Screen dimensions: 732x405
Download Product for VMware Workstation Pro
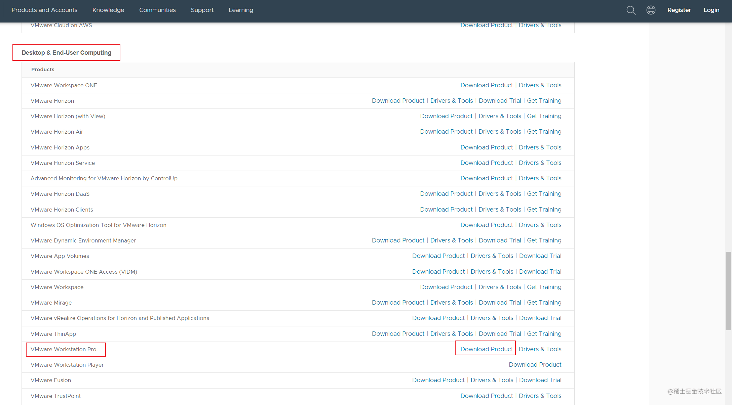(x=486, y=349)
